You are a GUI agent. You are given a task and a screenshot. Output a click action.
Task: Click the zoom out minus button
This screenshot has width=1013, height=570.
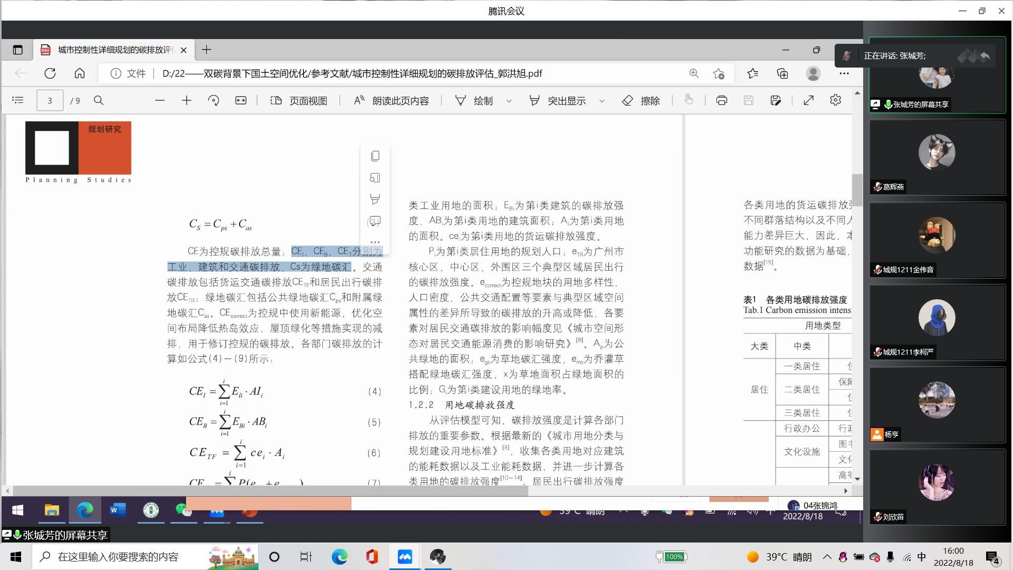160,100
